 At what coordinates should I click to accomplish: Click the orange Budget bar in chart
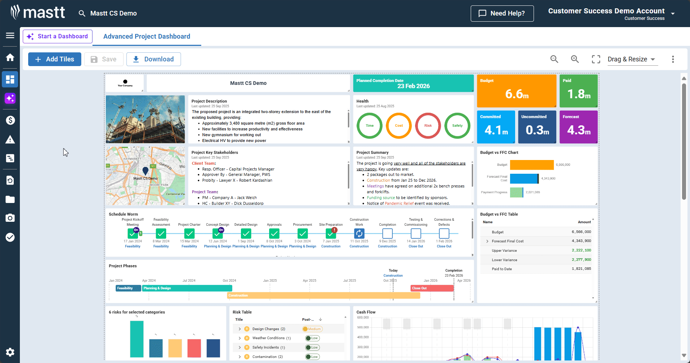click(x=531, y=165)
